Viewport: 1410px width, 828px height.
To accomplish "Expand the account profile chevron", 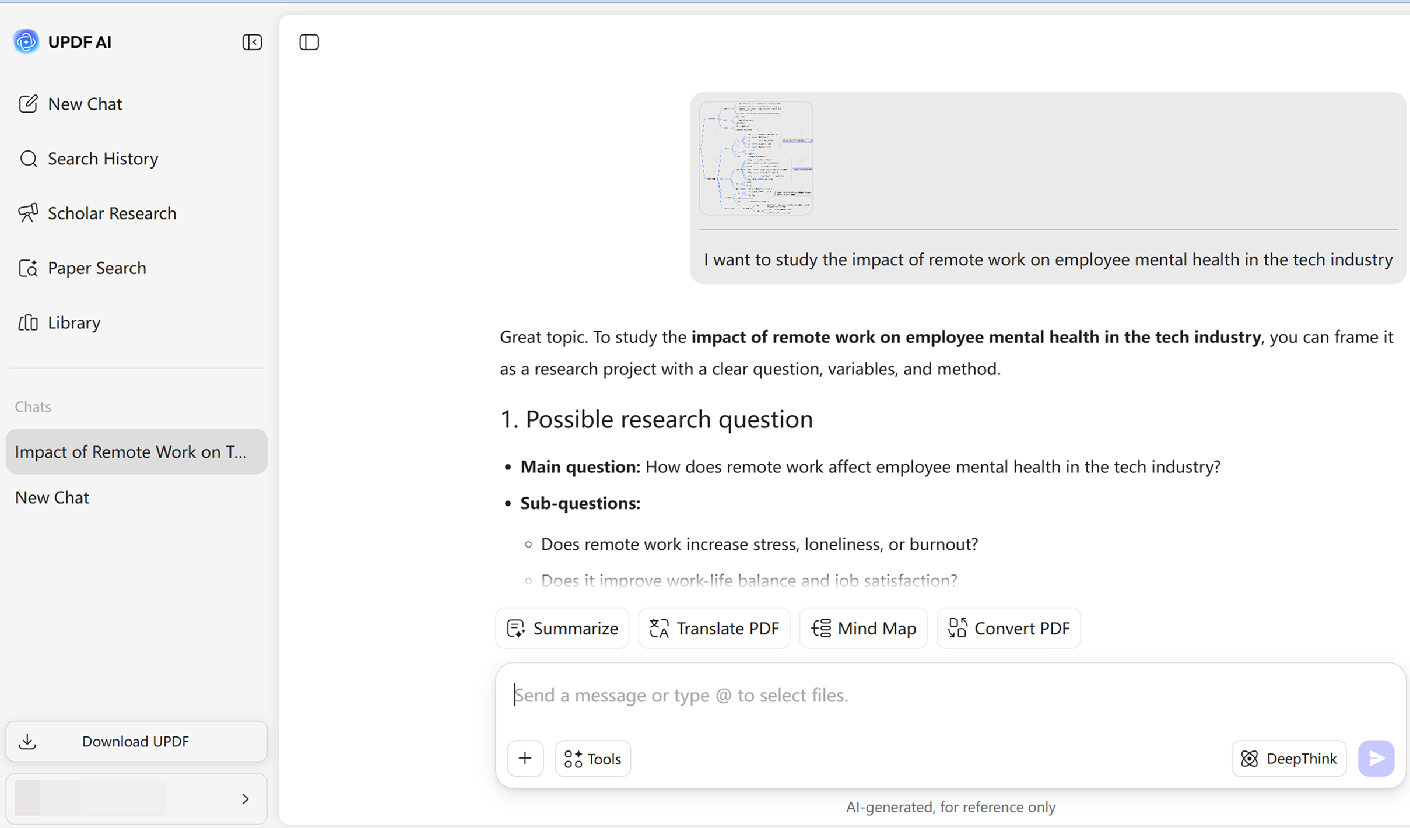I will point(245,799).
